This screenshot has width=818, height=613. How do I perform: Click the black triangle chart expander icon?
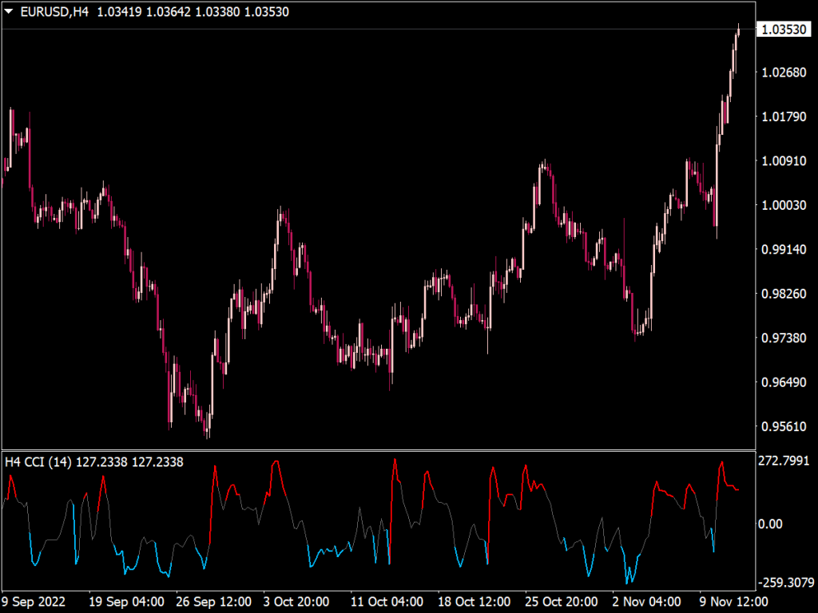click(9, 11)
